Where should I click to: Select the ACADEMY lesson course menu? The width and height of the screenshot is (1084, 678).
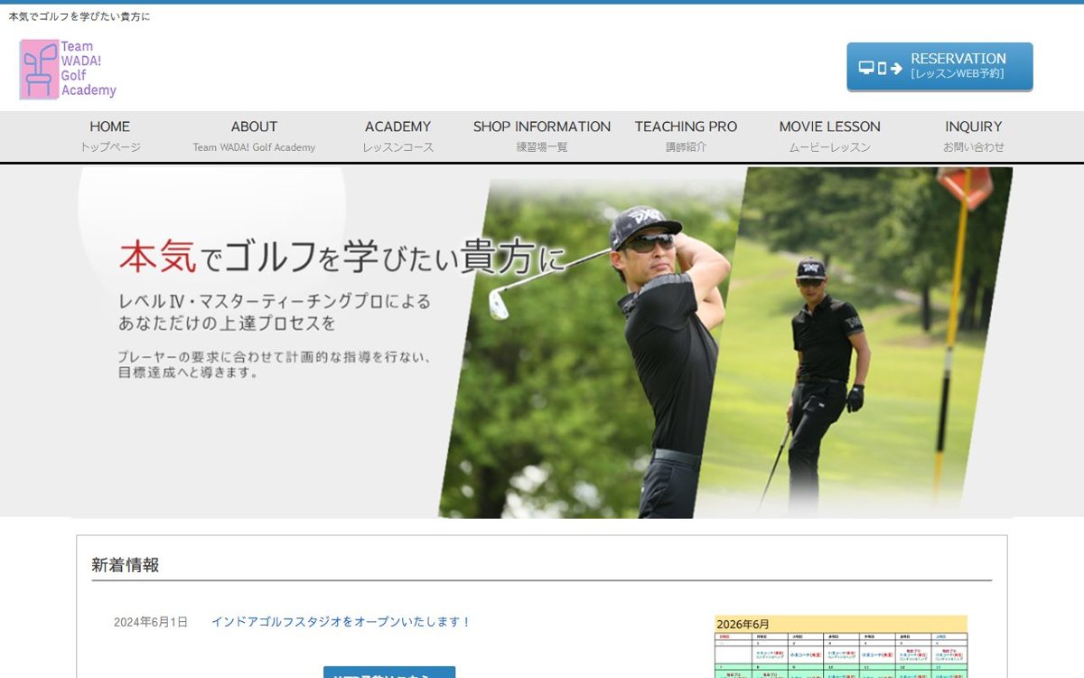pyautogui.click(x=398, y=137)
